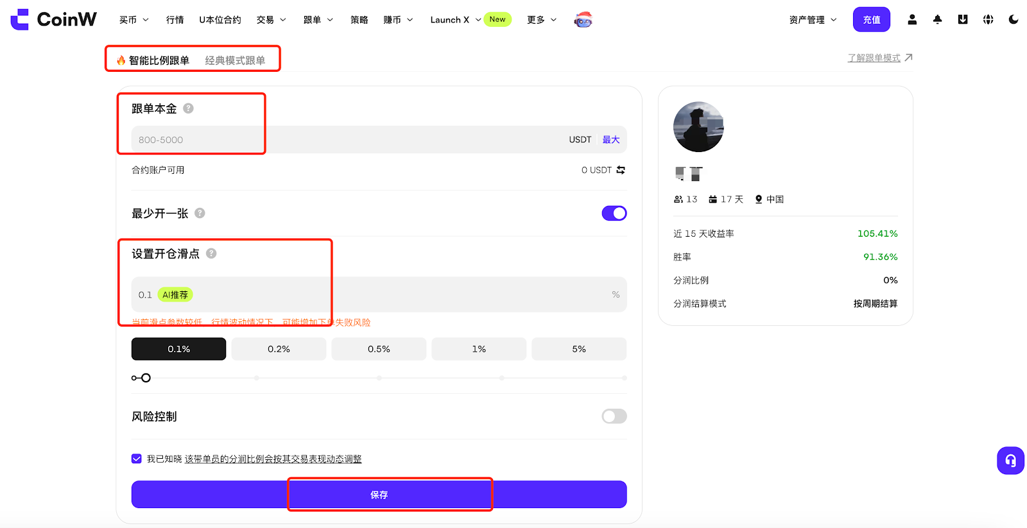Click the transfer icon beside 0 USDT
Image resolution: width=1027 pixels, height=528 pixels.
621,170
